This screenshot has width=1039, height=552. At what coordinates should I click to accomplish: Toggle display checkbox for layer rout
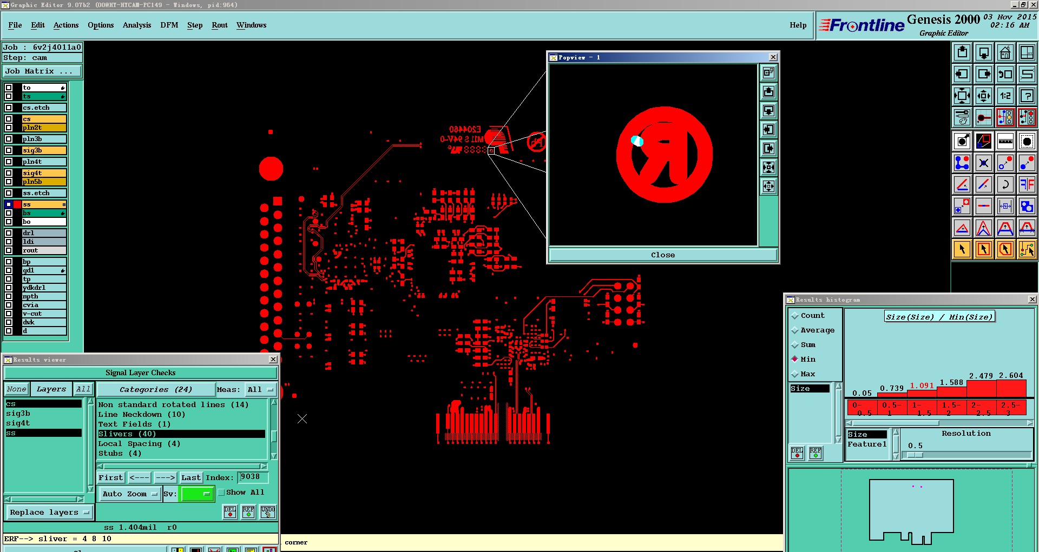coord(9,250)
